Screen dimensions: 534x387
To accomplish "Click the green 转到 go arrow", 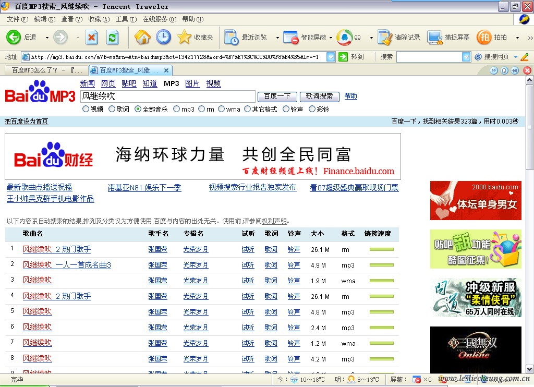I will click(x=343, y=57).
